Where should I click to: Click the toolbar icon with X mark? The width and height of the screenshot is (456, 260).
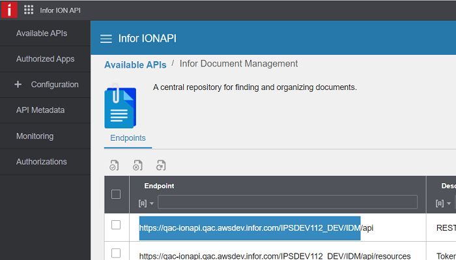(x=137, y=166)
